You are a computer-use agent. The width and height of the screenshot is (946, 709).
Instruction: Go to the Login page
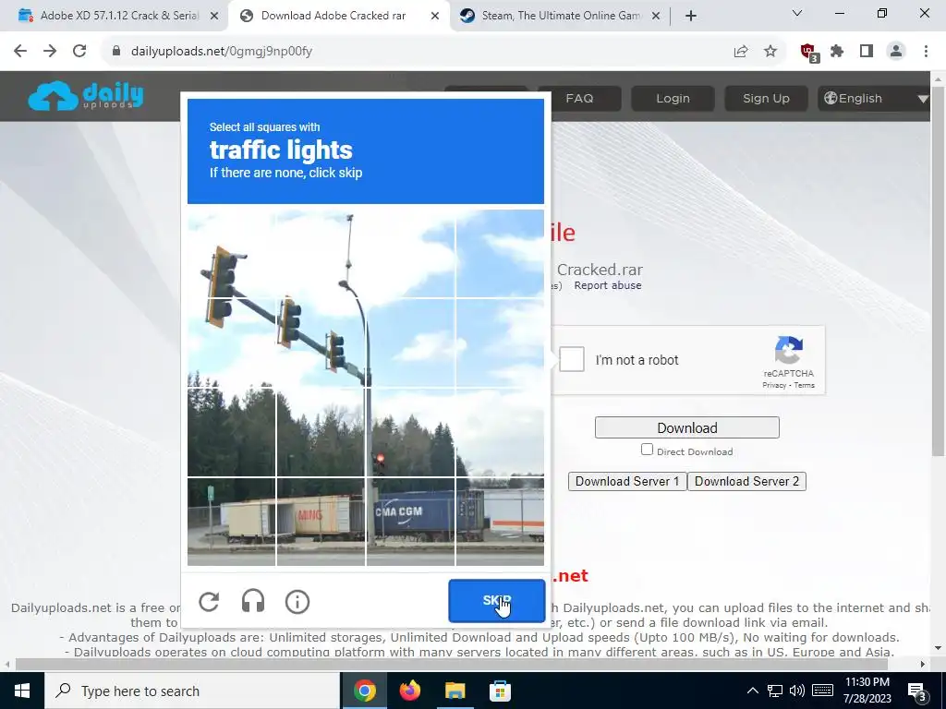673,98
